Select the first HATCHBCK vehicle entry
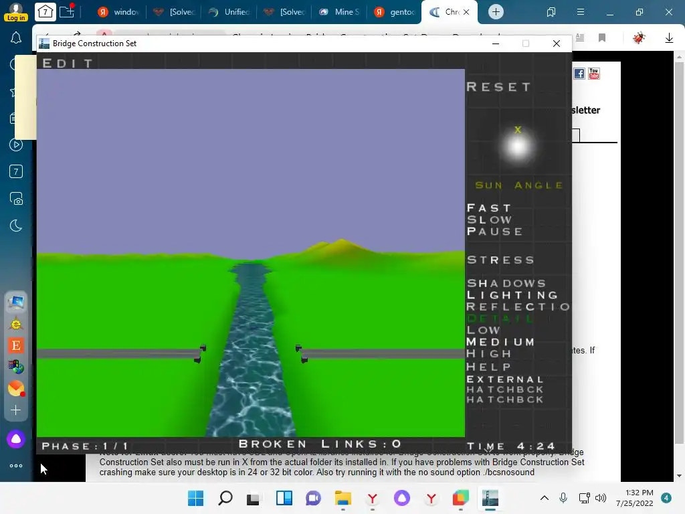Viewport: 685px width, 514px height. tap(505, 390)
